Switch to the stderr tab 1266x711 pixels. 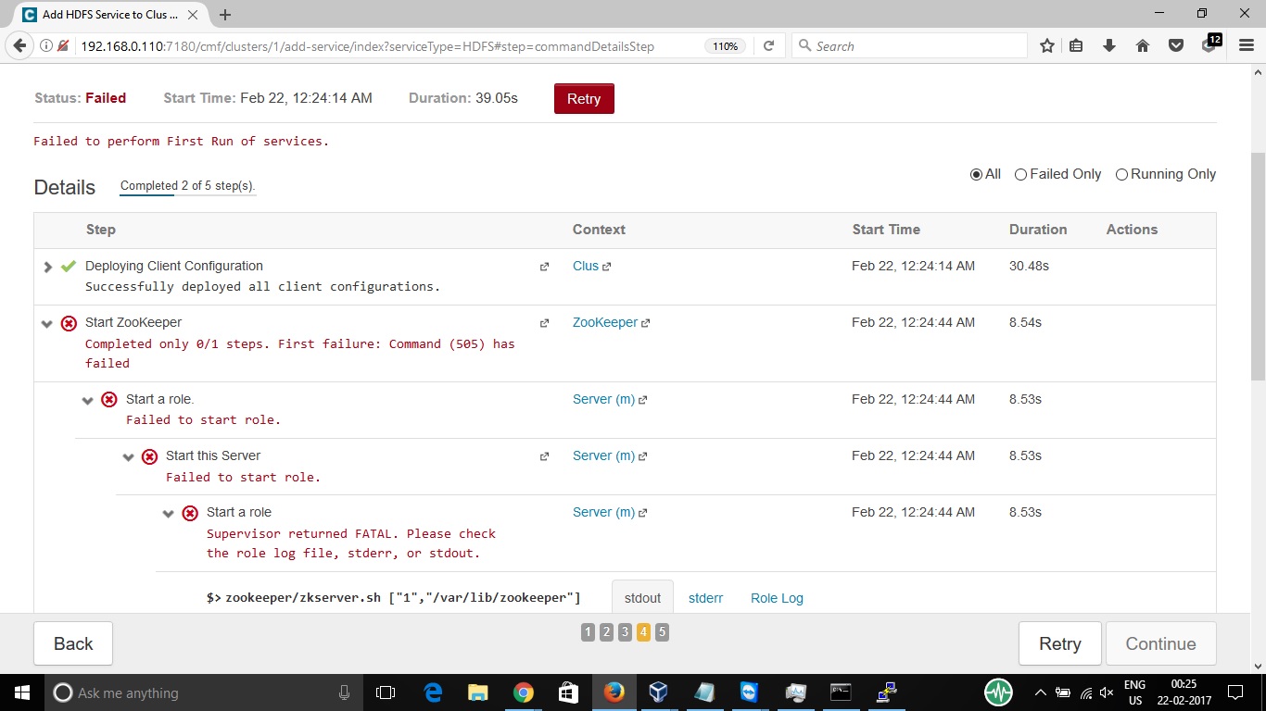pos(705,598)
